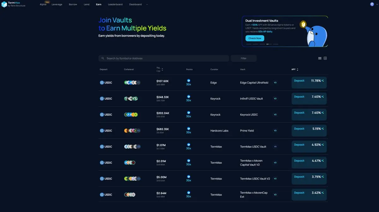
Task: Click the +4 collateral badge in Prime Yield row
Action: (138, 131)
